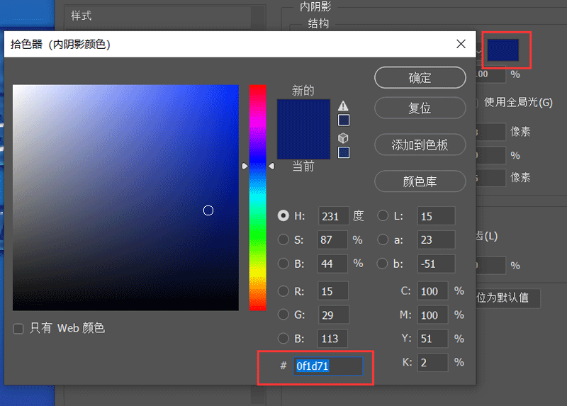Enable the 只有 Web 颜色 checkbox
The height and width of the screenshot is (406, 567).
pos(18,329)
